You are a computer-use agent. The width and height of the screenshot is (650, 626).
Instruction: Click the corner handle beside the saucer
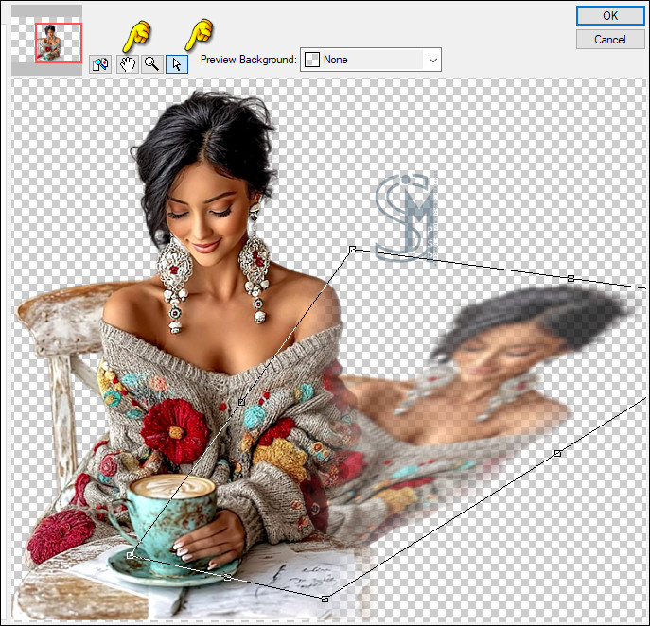coord(131,555)
